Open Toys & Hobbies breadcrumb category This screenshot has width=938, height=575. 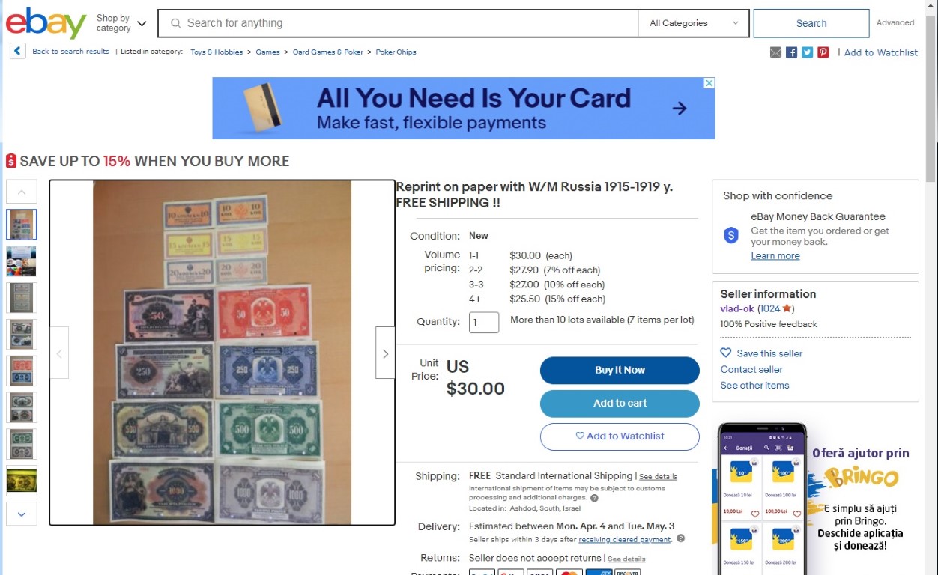[217, 52]
